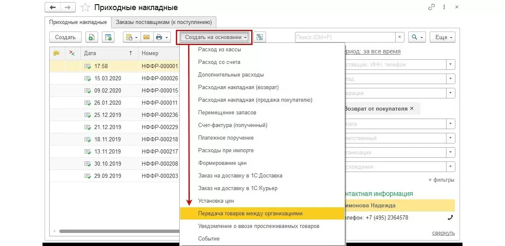The image size is (505, 246).
Task: Select 'Заказ на доставку в 1С:Курьер'
Action: pyautogui.click(x=262, y=188)
